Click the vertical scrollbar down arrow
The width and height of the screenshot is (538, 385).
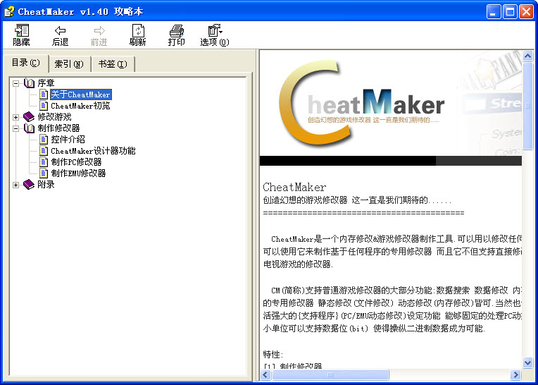[527, 362]
